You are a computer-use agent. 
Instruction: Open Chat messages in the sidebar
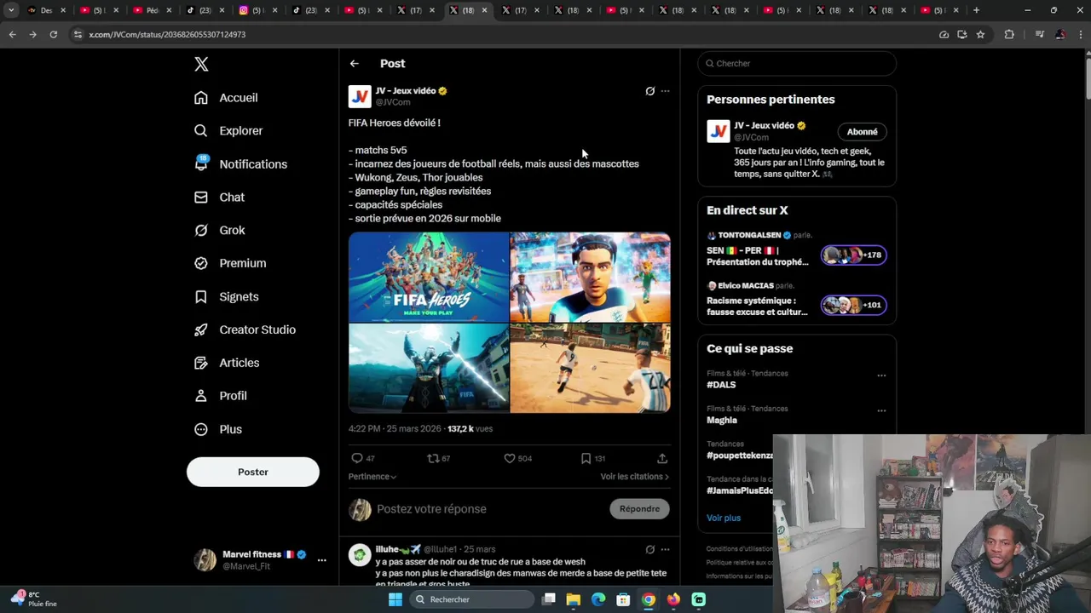pos(220,198)
